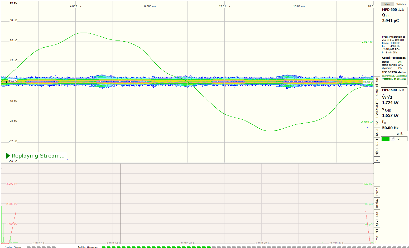This screenshot has width=409, height=248.
Task: Select the Trend tab in lower panel
Action: tap(377, 192)
